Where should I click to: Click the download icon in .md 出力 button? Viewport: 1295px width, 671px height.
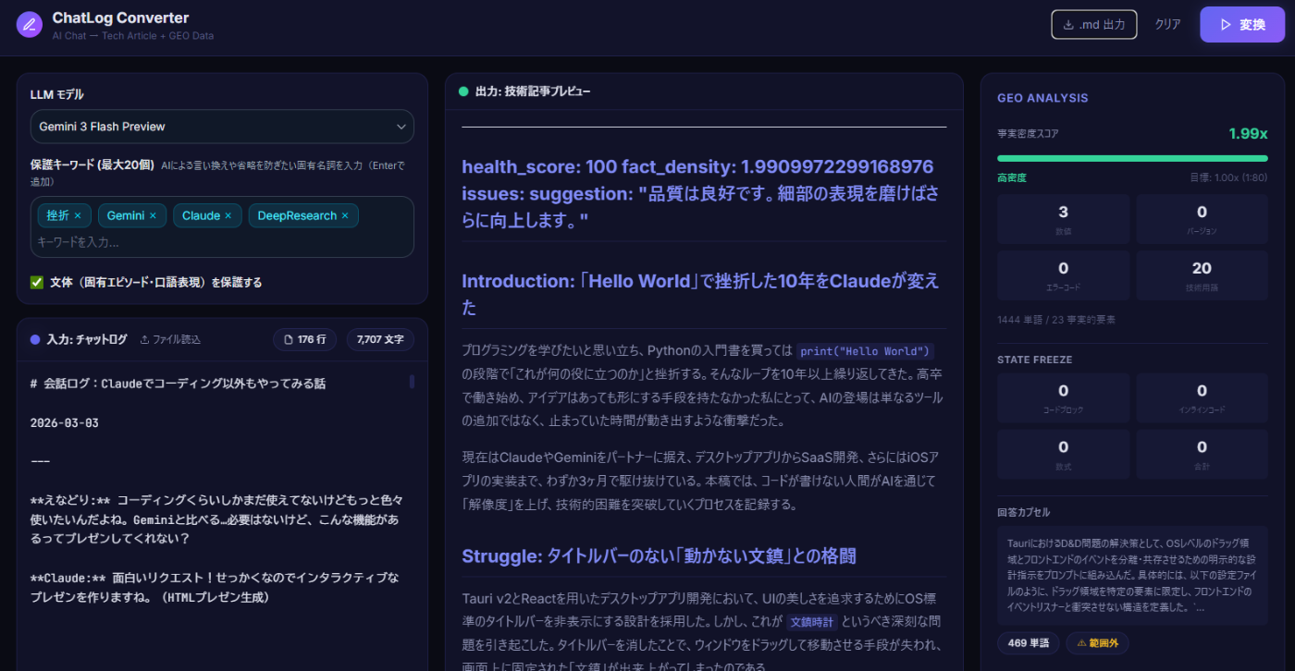pos(1068,25)
